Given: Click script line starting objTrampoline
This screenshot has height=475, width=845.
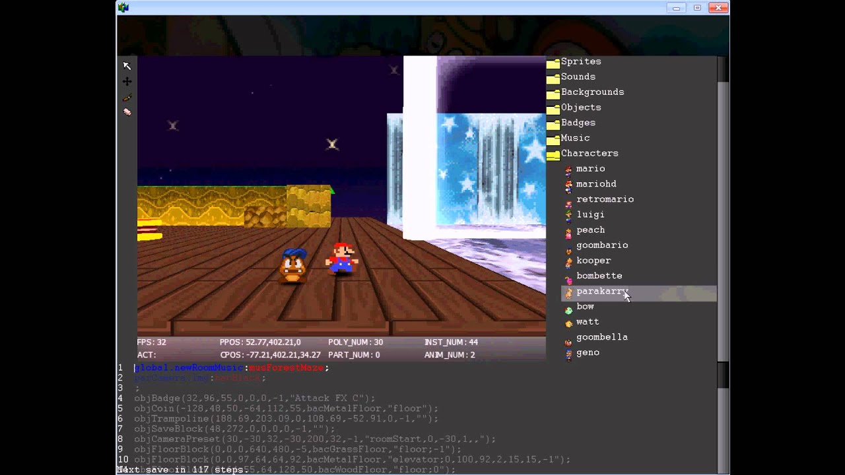Looking at the screenshot, I should 286,419.
